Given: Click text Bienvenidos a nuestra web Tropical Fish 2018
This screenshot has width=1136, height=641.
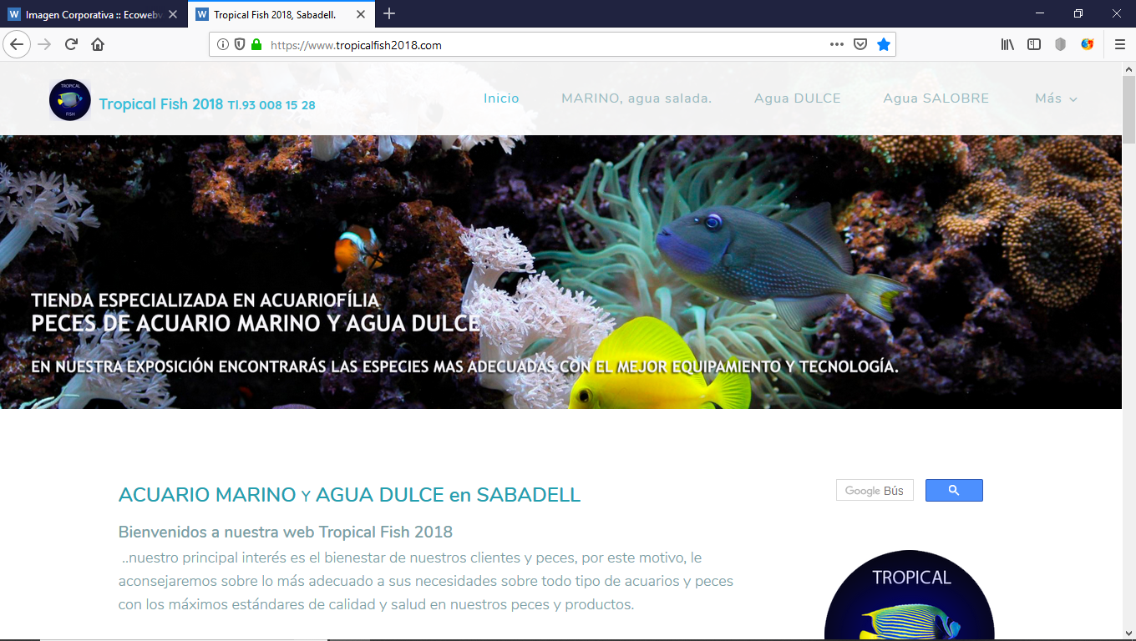Looking at the screenshot, I should [x=286, y=532].
